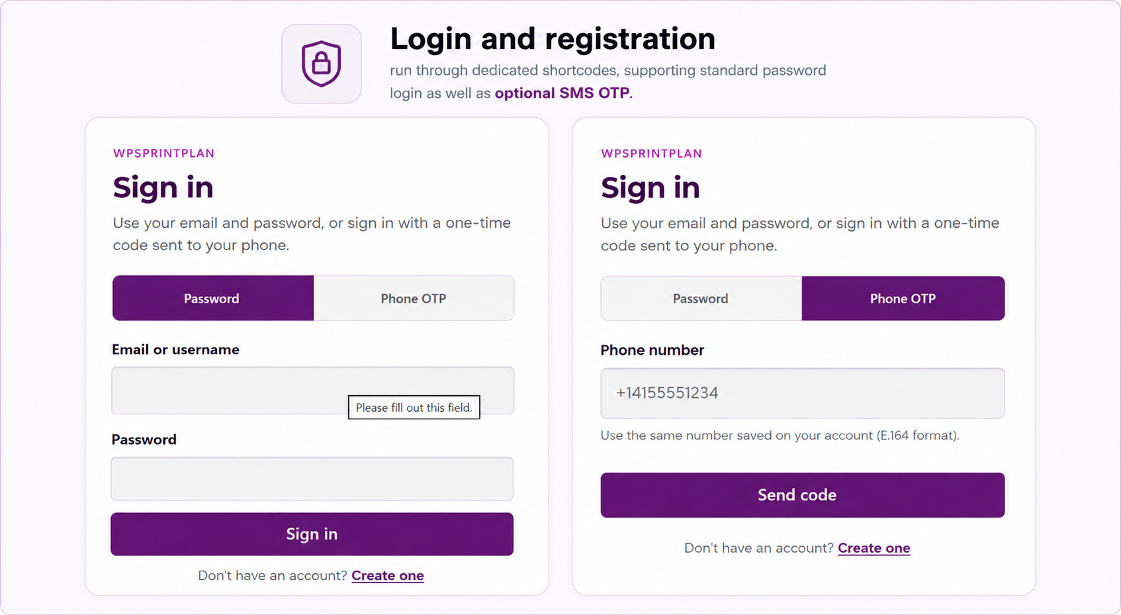Click the Password field label above input

[144, 440]
